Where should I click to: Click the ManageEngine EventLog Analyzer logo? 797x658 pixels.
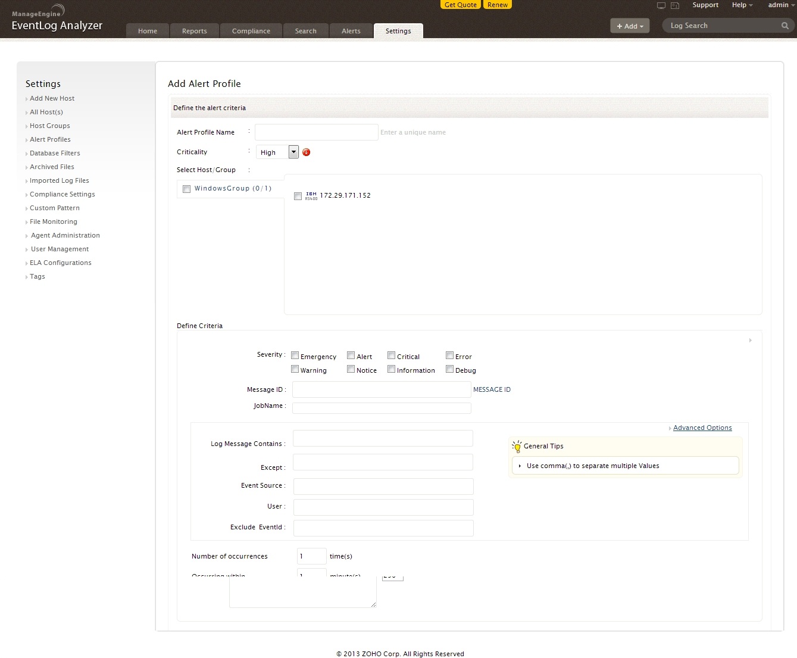pos(57,20)
